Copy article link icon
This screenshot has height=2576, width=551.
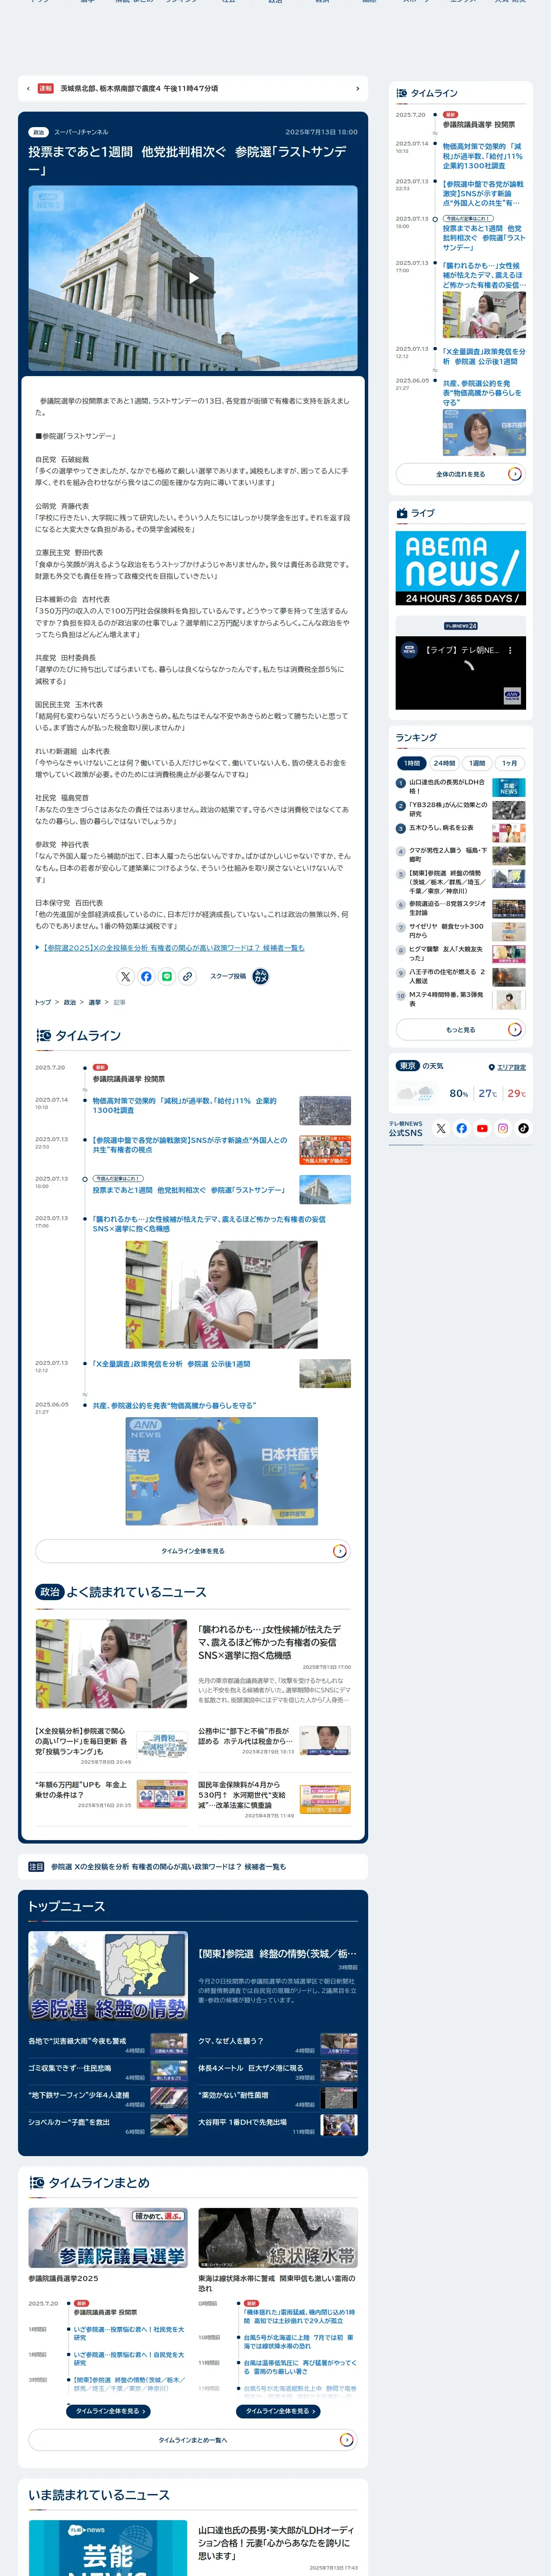pyautogui.click(x=188, y=976)
